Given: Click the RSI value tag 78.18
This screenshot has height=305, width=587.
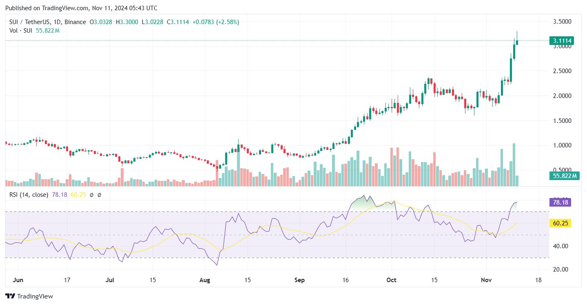Looking at the screenshot, I should [x=560, y=202].
